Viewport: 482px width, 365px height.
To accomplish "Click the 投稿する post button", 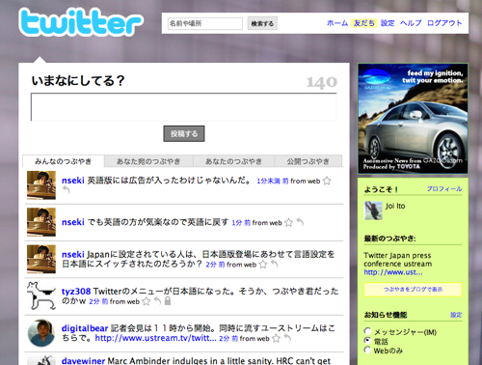I will tap(184, 133).
